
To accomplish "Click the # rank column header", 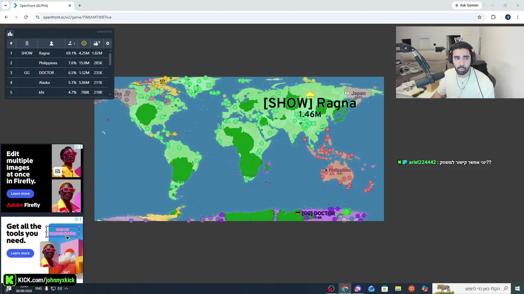I will (x=11, y=43).
